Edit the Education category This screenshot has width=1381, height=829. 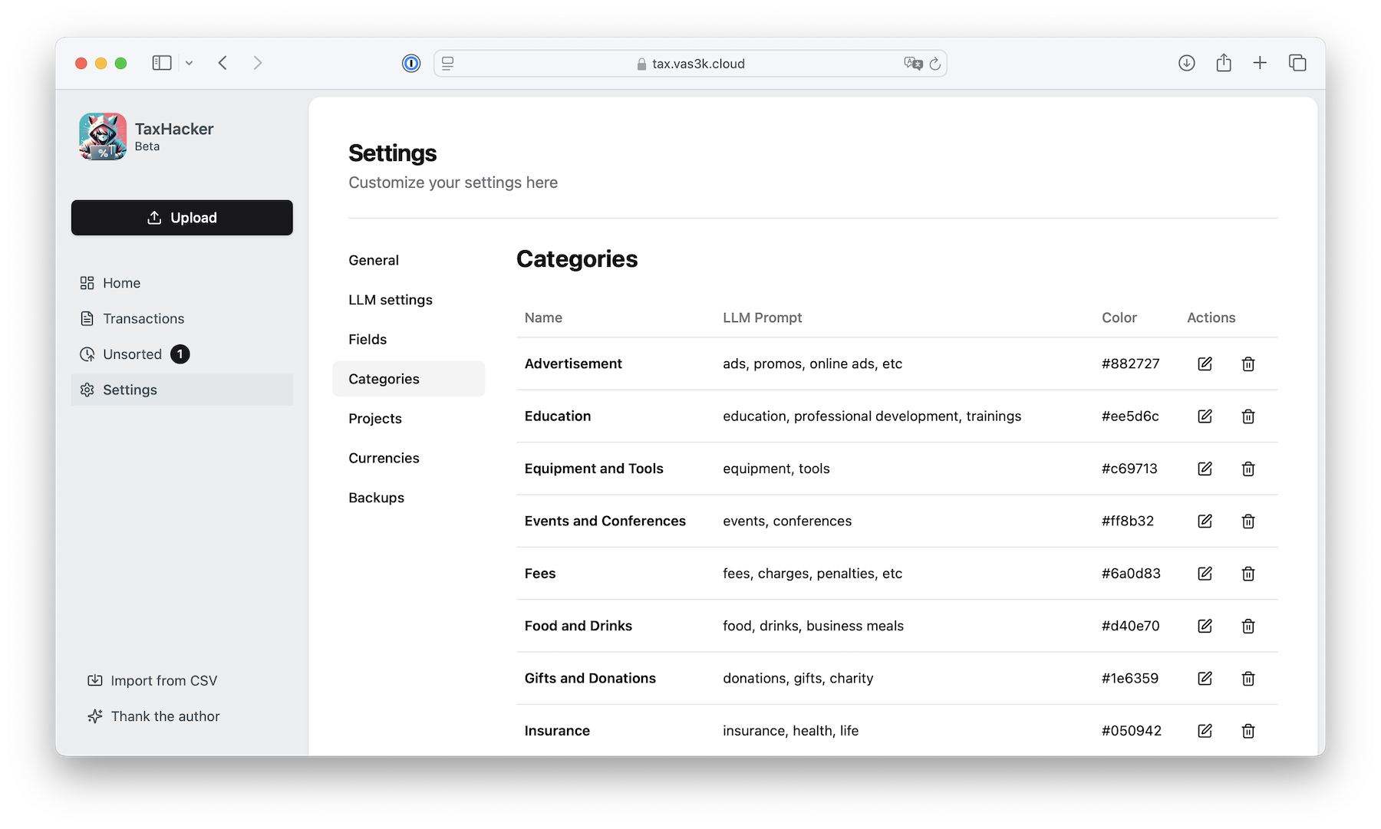[1205, 416]
